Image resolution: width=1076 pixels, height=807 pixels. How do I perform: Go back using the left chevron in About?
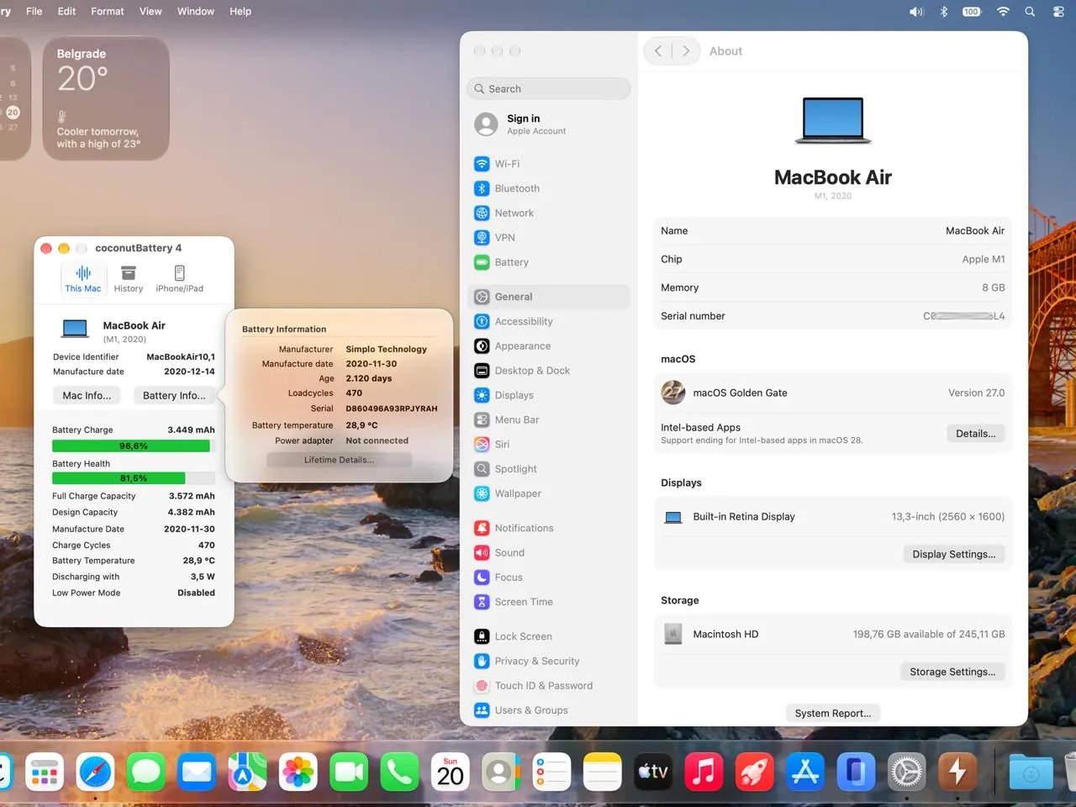point(658,51)
